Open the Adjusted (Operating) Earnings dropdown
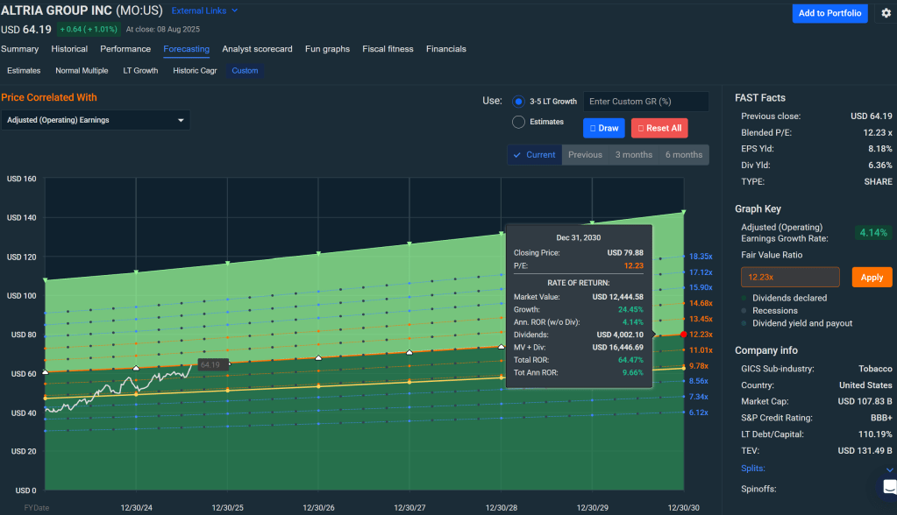The image size is (897, 515). tap(96, 120)
